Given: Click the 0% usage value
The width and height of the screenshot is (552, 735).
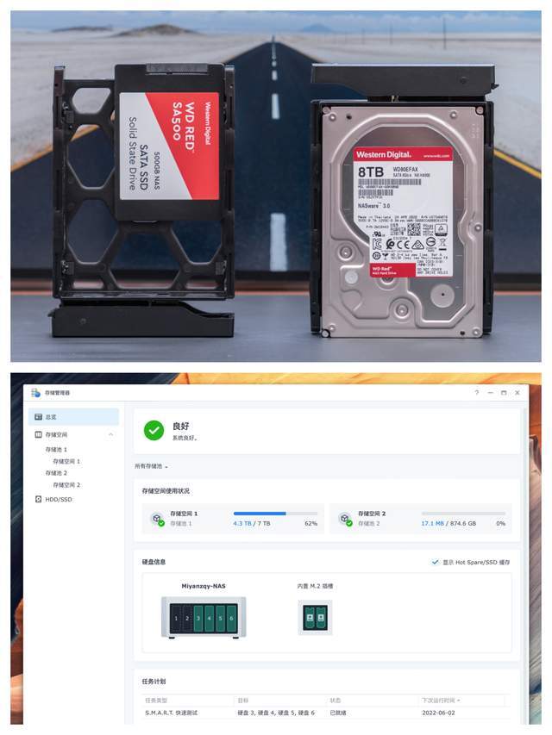Looking at the screenshot, I should click(x=501, y=524).
